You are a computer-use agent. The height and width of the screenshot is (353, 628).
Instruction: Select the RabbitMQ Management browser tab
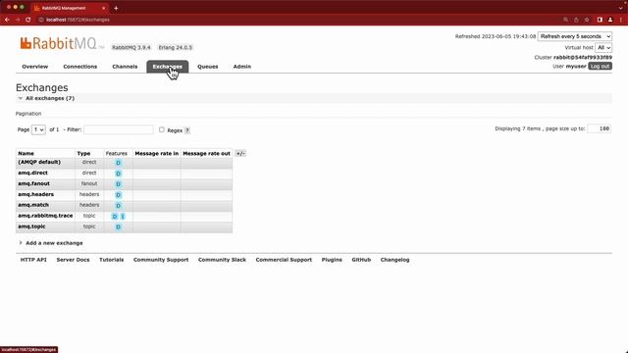point(69,8)
